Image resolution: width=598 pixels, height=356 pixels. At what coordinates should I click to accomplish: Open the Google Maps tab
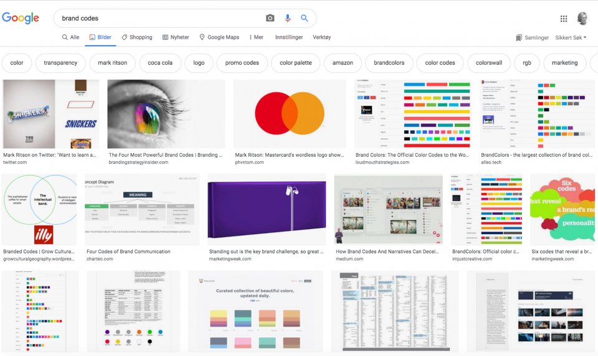click(219, 37)
